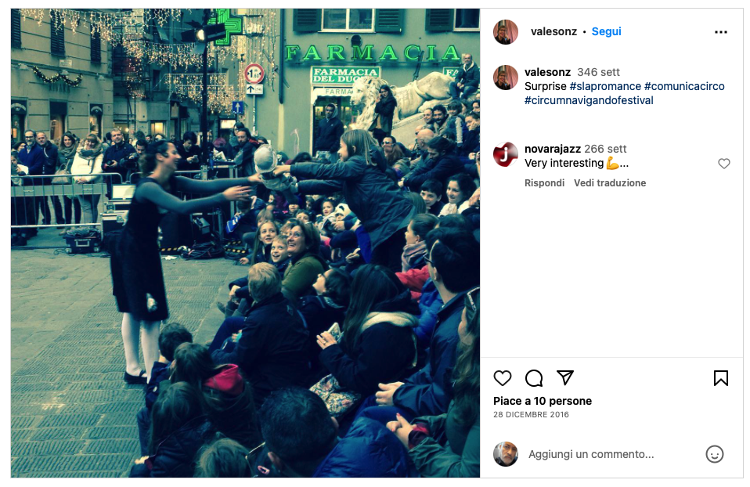Viewport: 750px width, 487px height.
Task: Save the post with the bookmark icon
Action: [721, 378]
